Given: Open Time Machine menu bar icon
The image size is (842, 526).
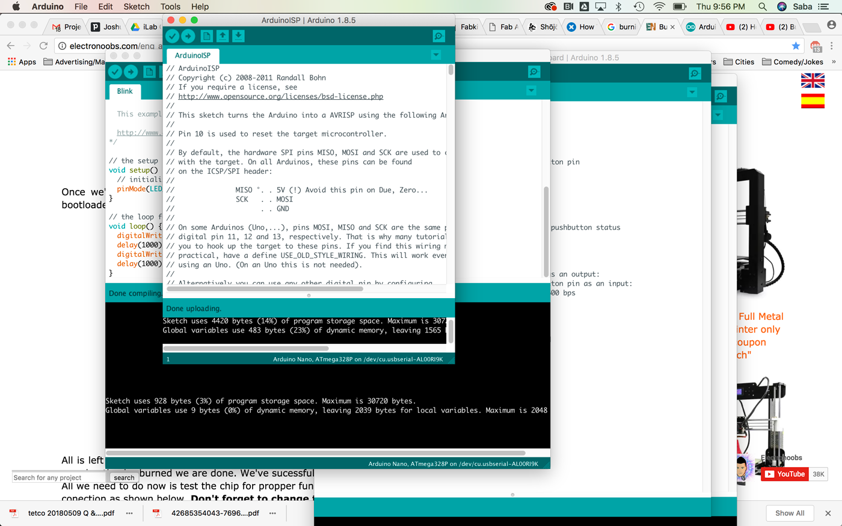Looking at the screenshot, I should coord(639,7).
